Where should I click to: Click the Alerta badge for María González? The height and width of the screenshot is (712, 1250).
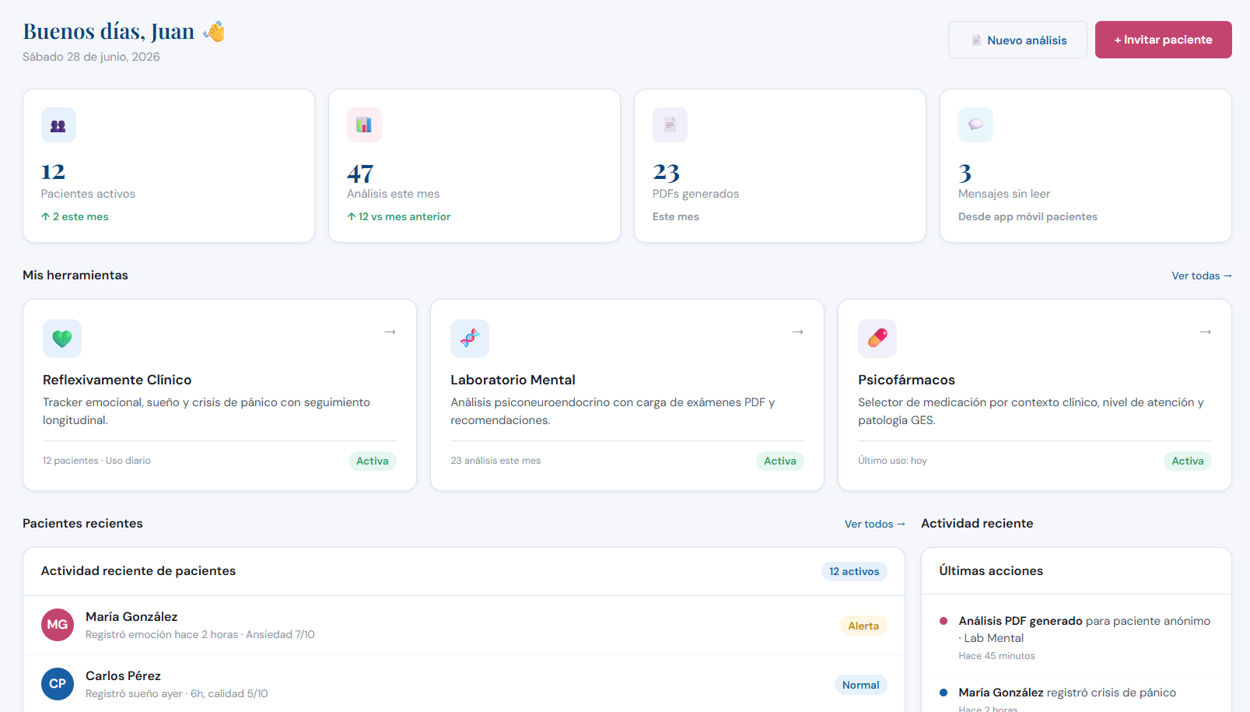[863, 626]
